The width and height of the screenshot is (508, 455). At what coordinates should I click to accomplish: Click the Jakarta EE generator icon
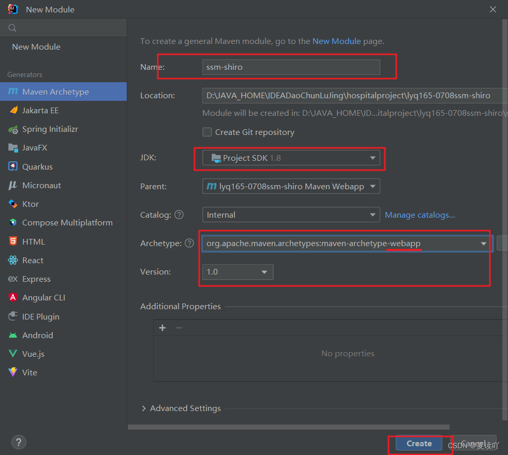[x=13, y=111]
